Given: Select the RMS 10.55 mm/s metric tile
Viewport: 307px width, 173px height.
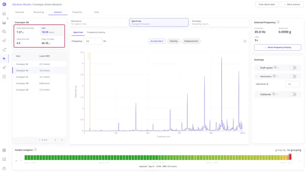Looking at the screenshot, I should tap(52, 30).
